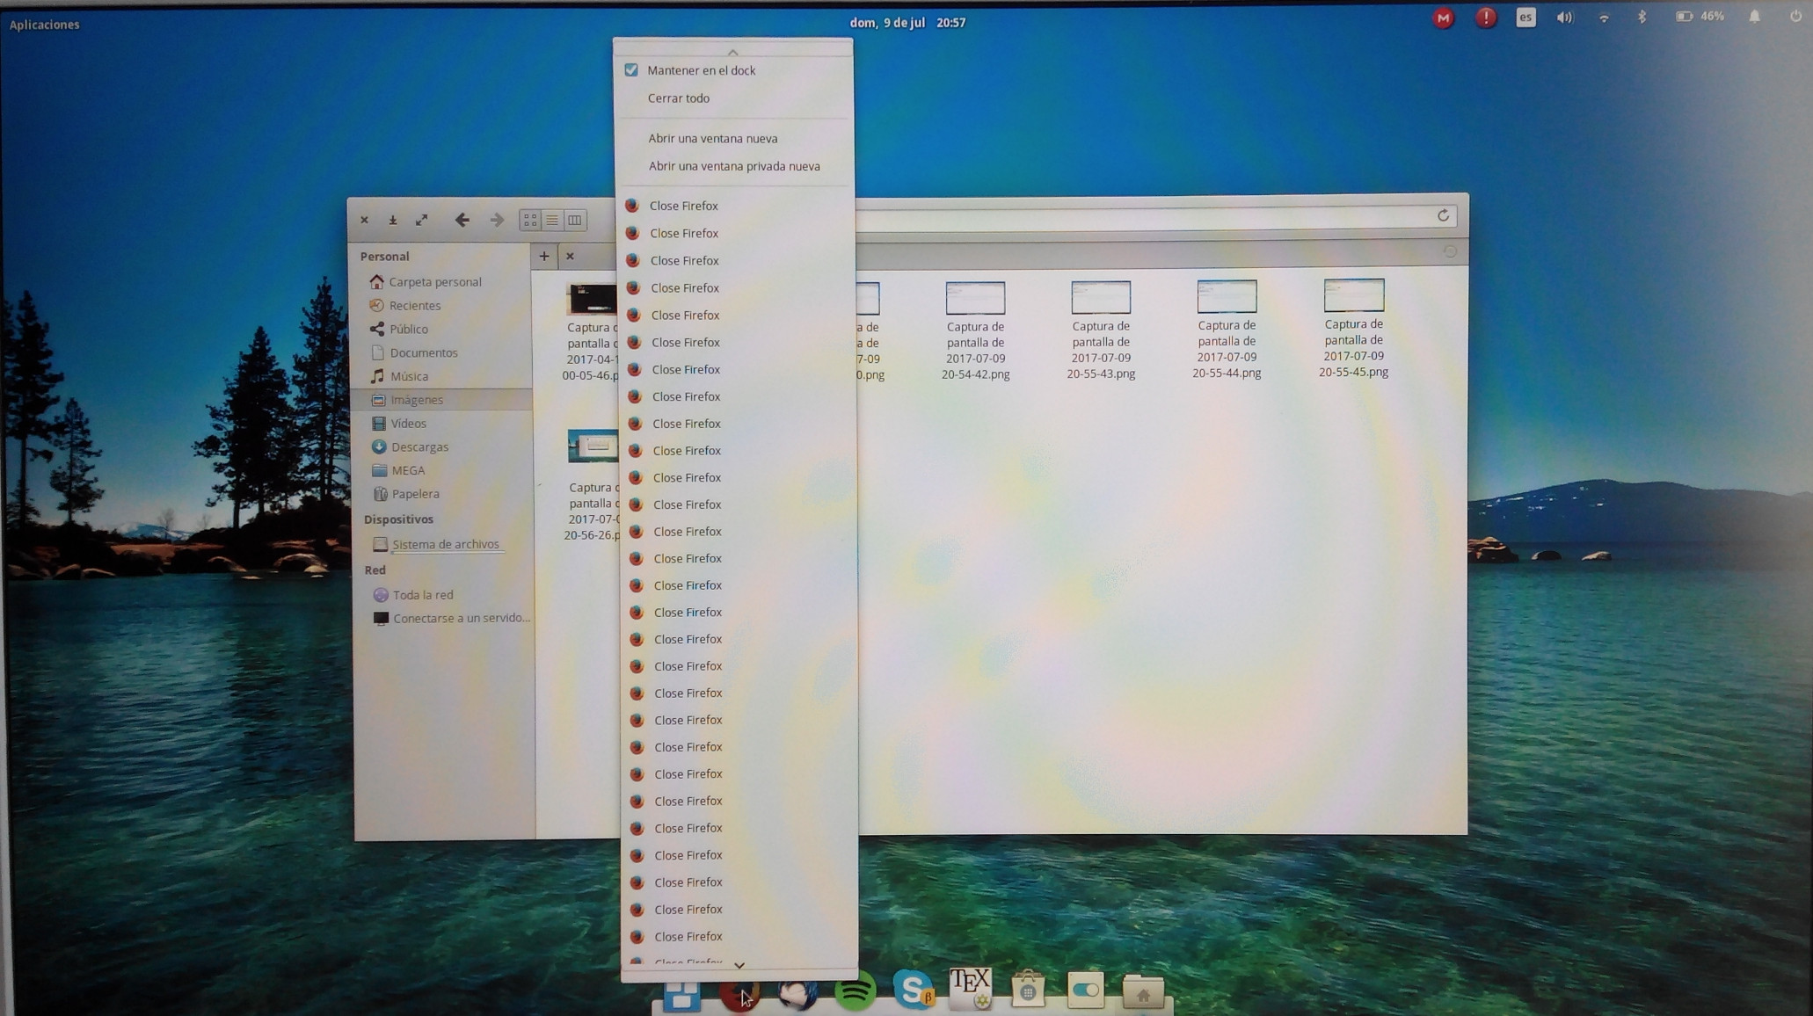Screen dimensions: 1813x1016
Task: Toggle the Mantener en el dock checkbox
Action: pos(631,70)
